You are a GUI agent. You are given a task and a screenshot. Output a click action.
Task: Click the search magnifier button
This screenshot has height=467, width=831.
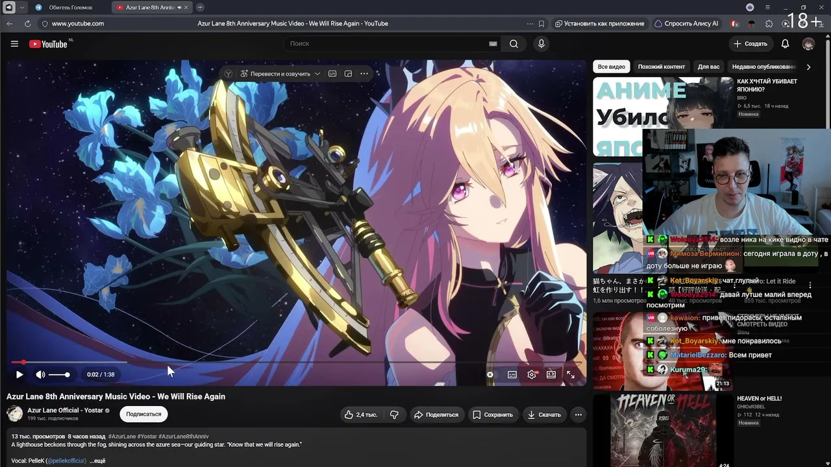[x=514, y=43]
